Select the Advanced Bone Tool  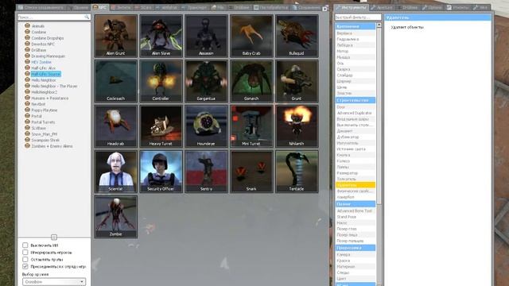click(356, 211)
